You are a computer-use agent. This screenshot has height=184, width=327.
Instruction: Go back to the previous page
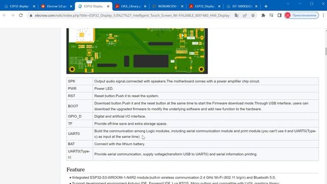pos(5,15)
